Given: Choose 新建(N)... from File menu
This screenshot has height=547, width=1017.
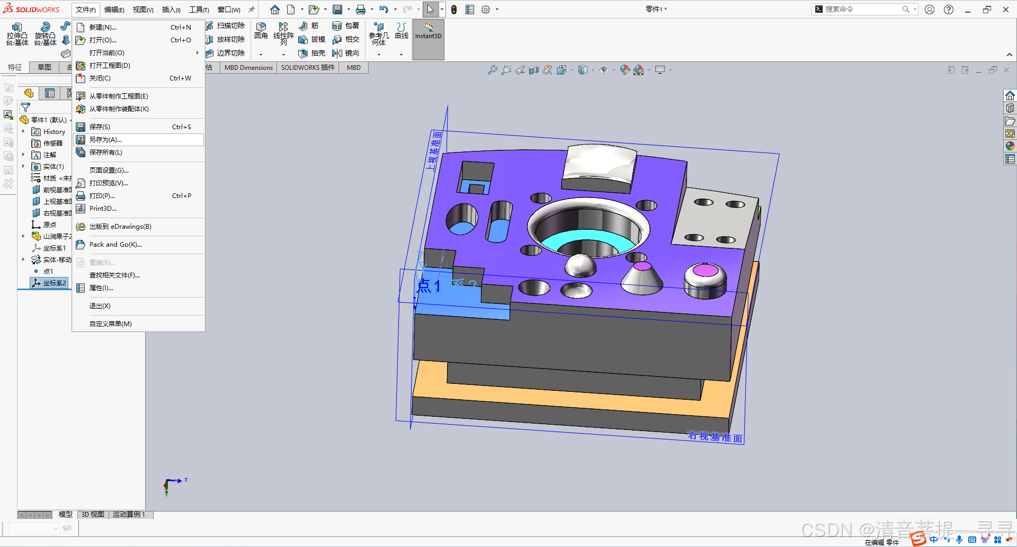Looking at the screenshot, I should coord(139,27).
